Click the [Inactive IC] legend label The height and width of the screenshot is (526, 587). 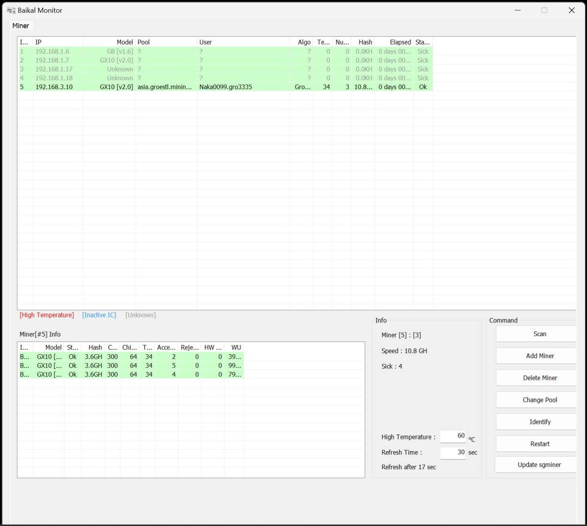coord(99,315)
